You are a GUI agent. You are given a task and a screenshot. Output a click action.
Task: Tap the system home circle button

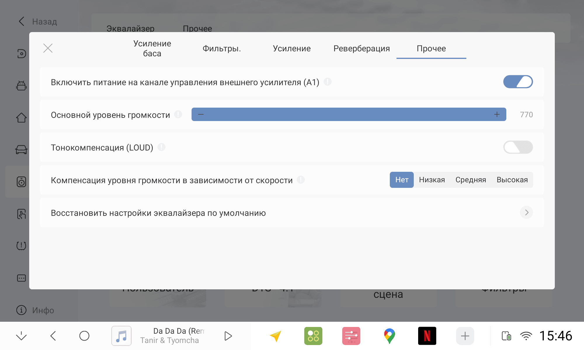[84, 336]
